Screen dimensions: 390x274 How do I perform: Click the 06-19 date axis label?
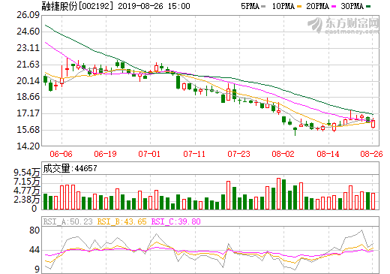[x=105, y=154]
